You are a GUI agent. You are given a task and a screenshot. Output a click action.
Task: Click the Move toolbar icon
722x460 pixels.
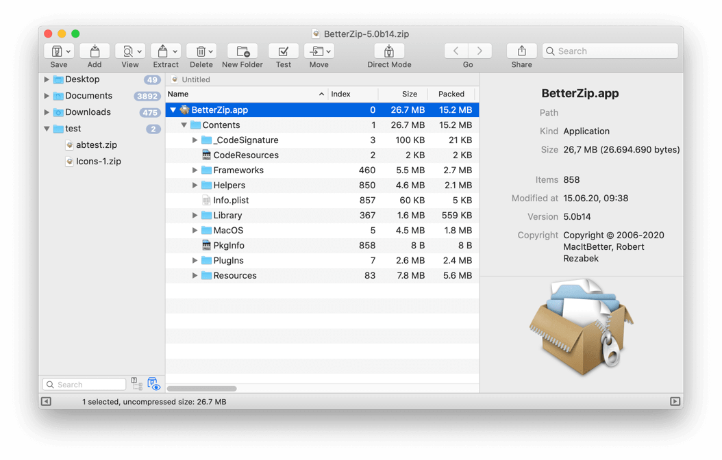316,51
